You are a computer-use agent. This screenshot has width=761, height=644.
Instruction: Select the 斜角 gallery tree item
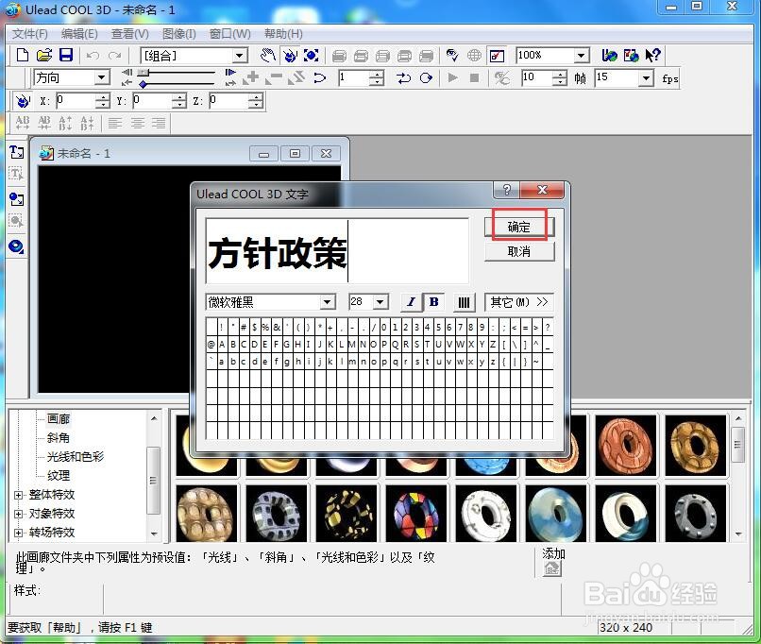(59, 437)
